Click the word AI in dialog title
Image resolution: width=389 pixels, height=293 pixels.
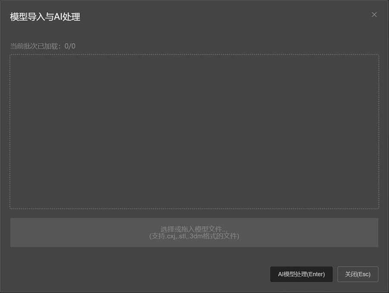point(58,17)
